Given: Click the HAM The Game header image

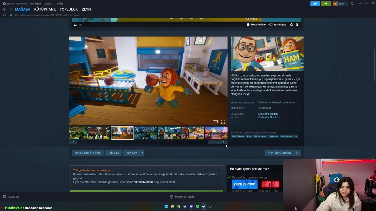Looking at the screenshot, I should [267, 54].
